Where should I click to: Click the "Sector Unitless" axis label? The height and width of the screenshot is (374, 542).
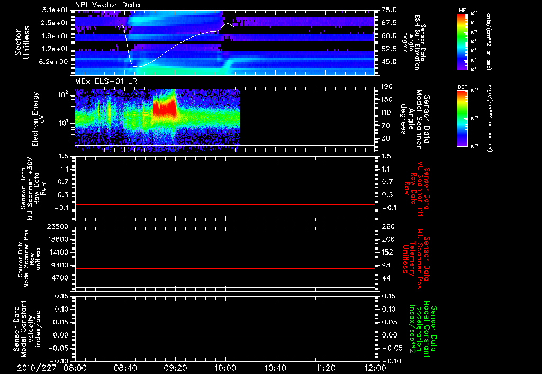(x=22, y=42)
